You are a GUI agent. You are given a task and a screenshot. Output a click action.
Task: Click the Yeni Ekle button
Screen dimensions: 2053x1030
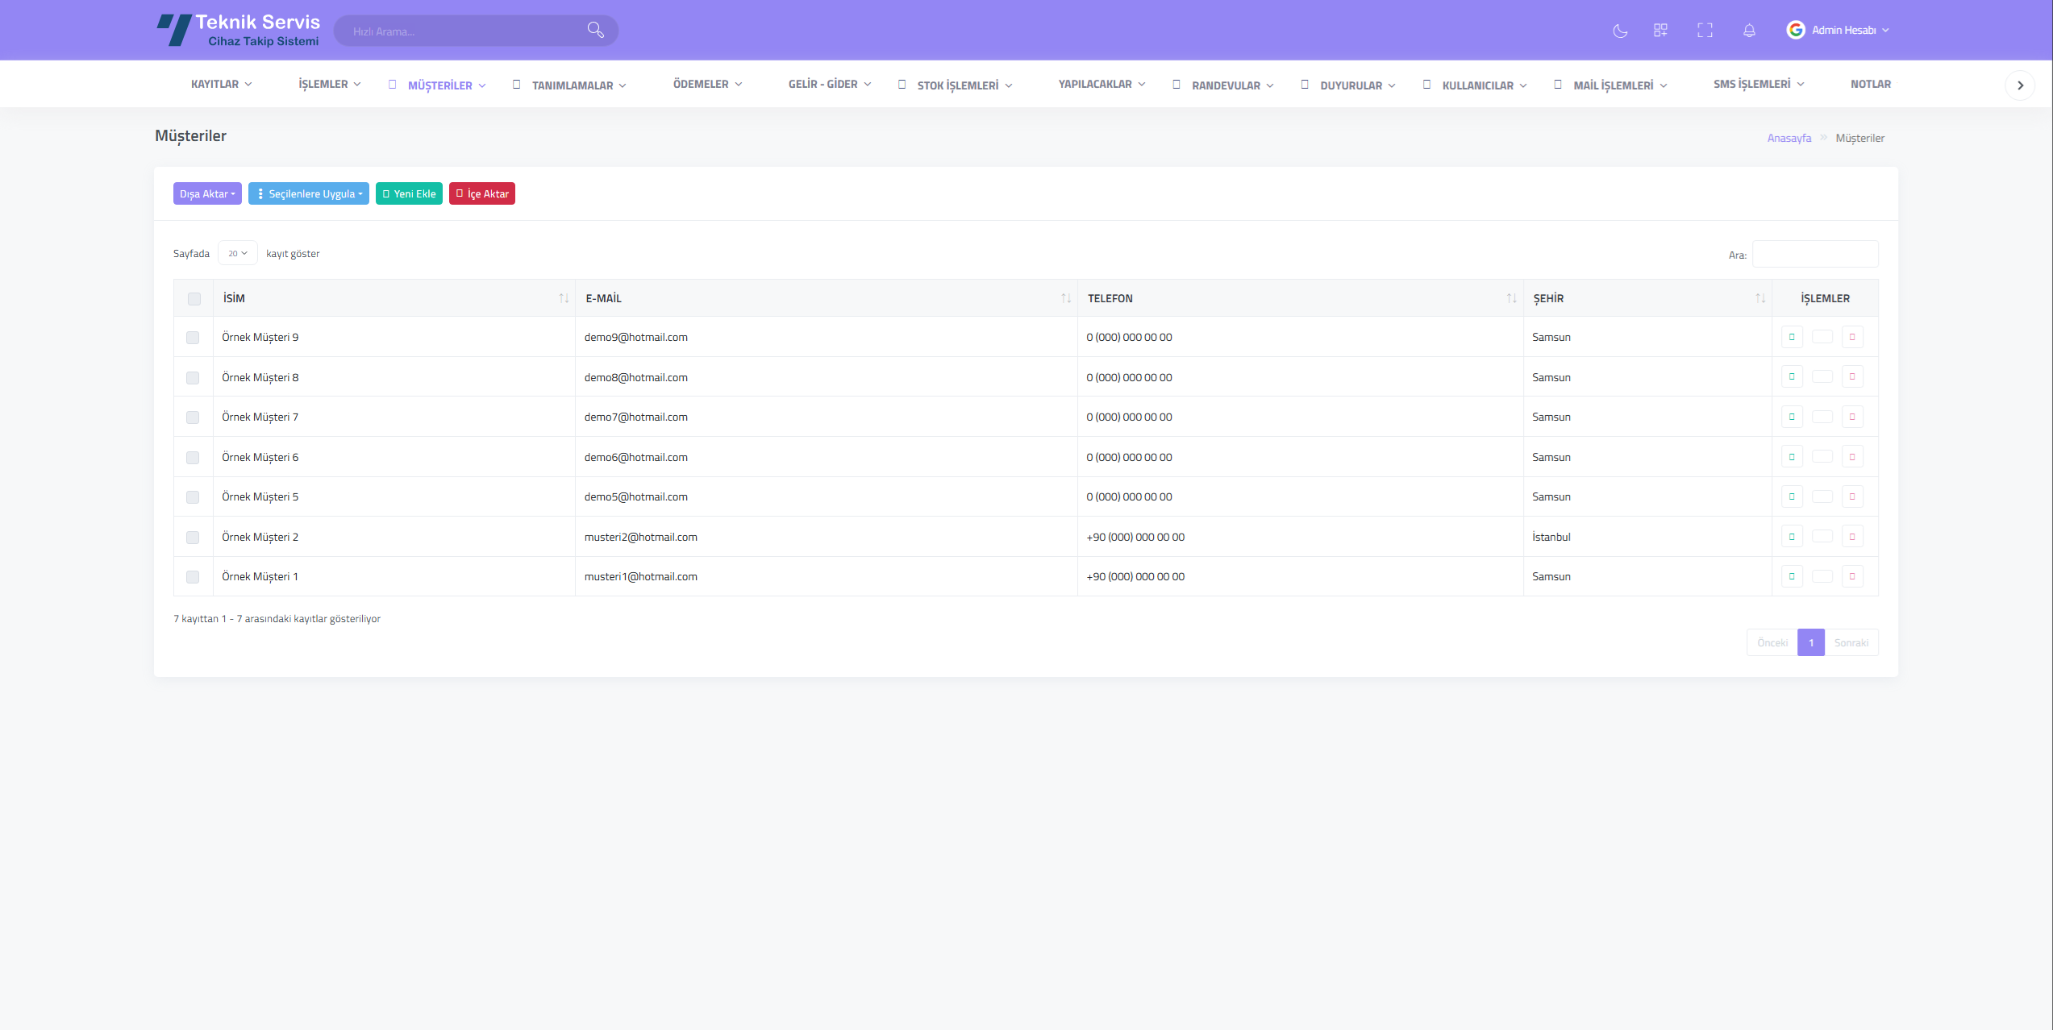[x=409, y=194]
